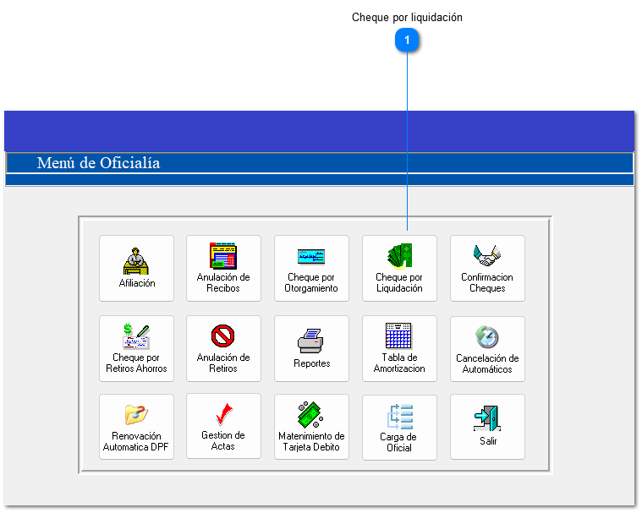Select Cheque por Liquidación button
This screenshot has height=513, width=642.
click(399, 268)
